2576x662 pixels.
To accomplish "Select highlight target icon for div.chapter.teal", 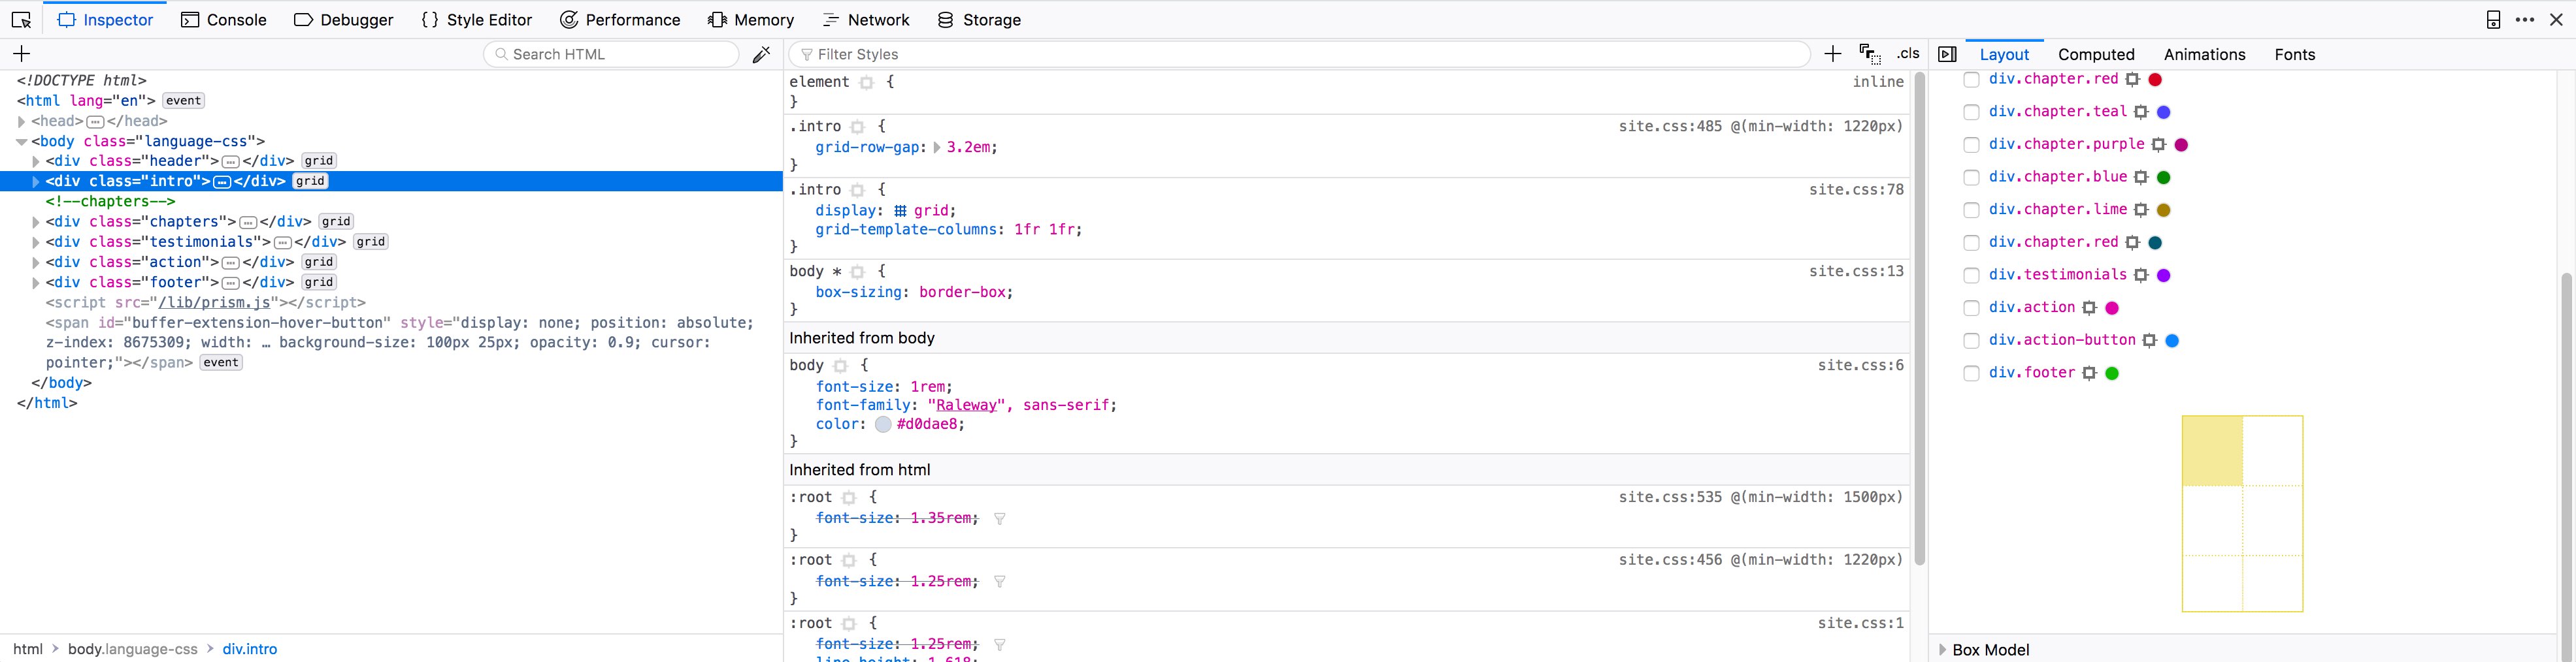I will click(x=2141, y=112).
